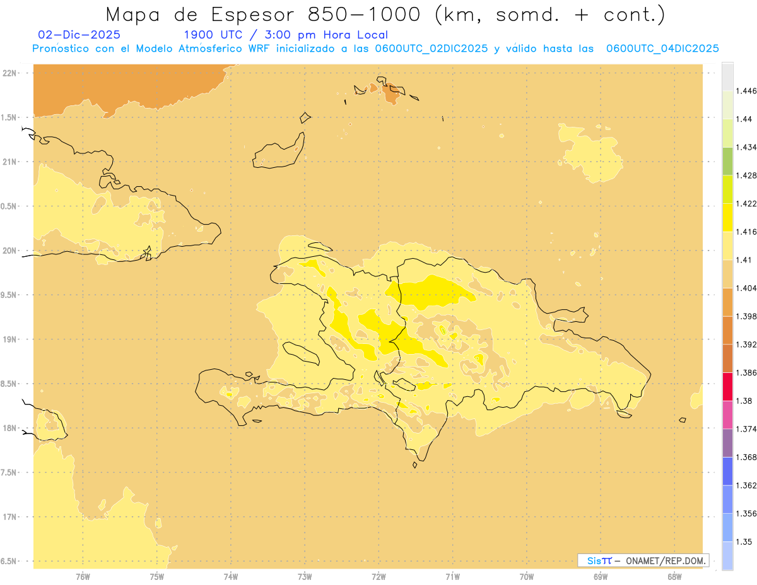Click the '71W' longitude label
Image resolution: width=757 pixels, height=585 pixels.
pos(453,576)
